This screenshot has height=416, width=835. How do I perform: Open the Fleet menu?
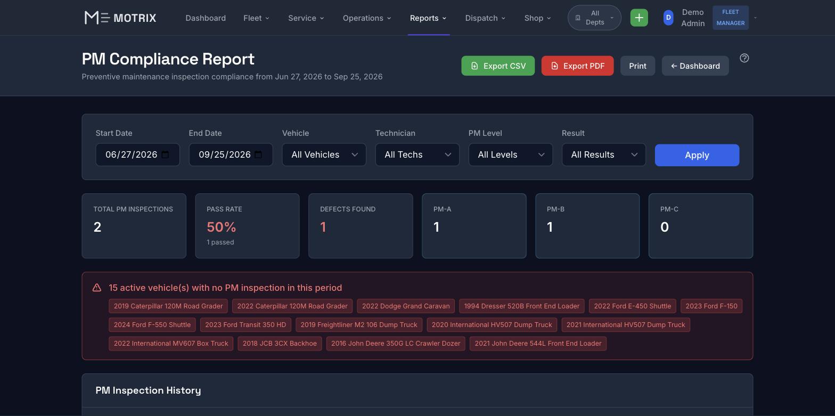[x=256, y=18]
